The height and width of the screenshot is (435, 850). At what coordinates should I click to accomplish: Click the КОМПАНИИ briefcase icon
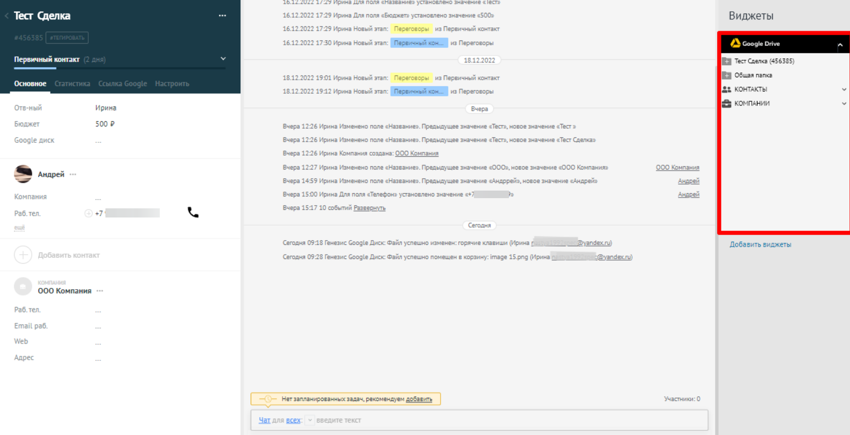click(727, 103)
